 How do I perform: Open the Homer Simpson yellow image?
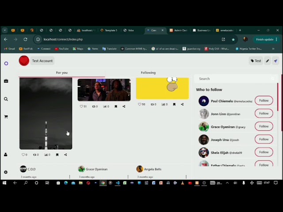pos(162,88)
